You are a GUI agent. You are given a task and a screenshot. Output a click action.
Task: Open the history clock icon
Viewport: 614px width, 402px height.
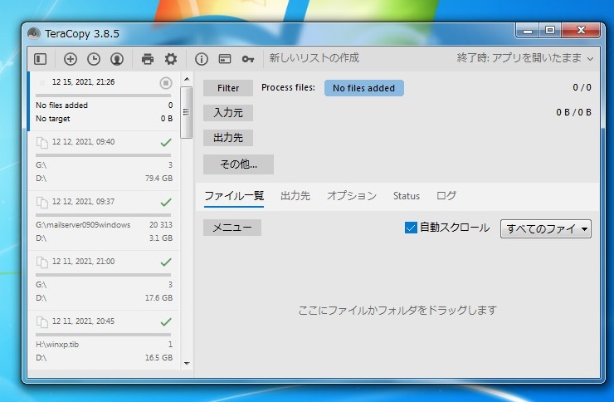(94, 59)
